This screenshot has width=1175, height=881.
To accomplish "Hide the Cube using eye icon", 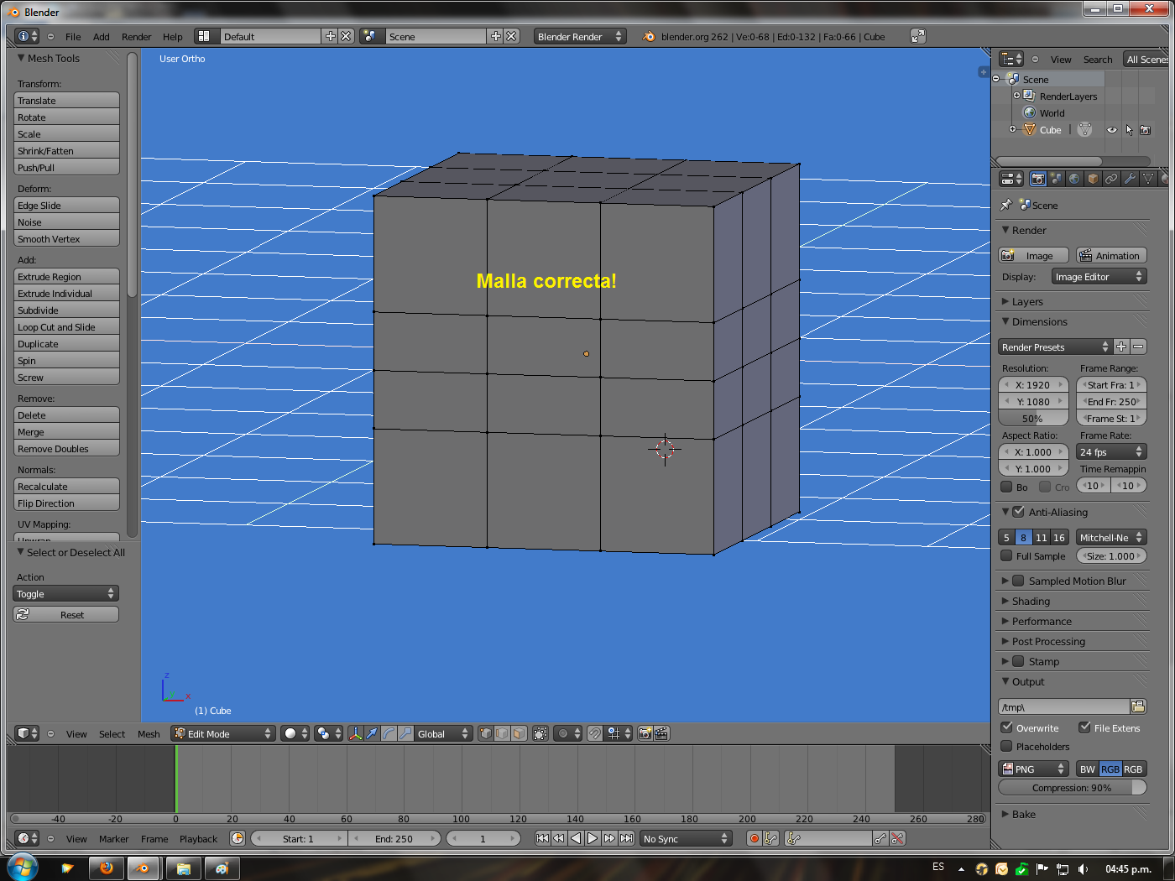I will pyautogui.click(x=1111, y=130).
